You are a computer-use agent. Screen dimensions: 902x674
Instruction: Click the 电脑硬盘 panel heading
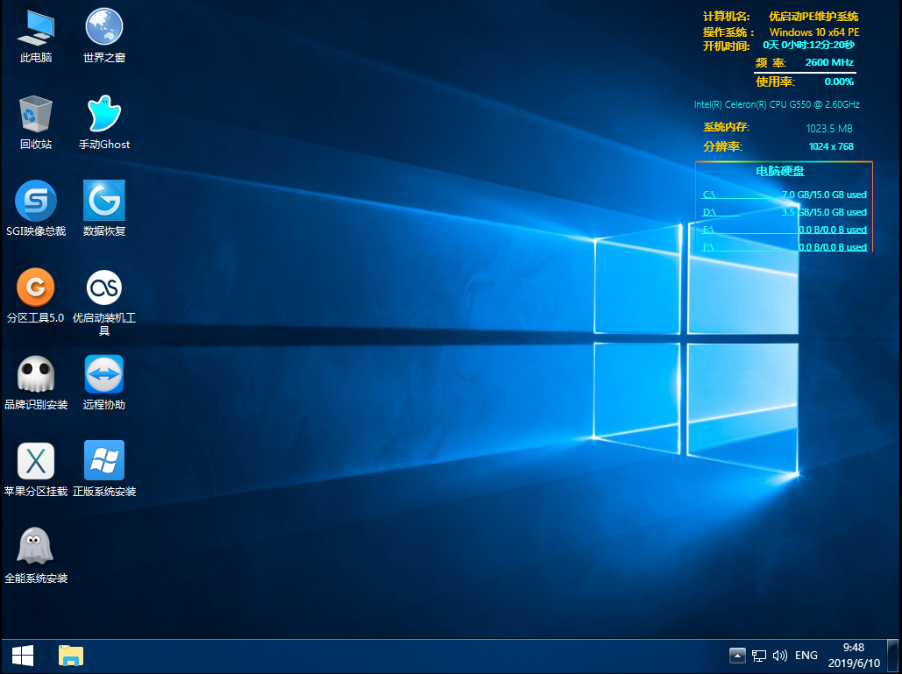click(780, 172)
